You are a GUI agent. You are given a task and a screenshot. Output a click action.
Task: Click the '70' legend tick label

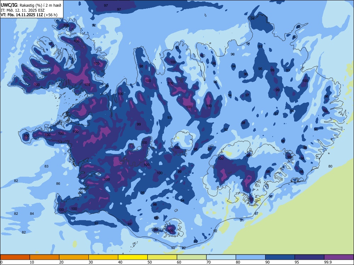[209, 262]
